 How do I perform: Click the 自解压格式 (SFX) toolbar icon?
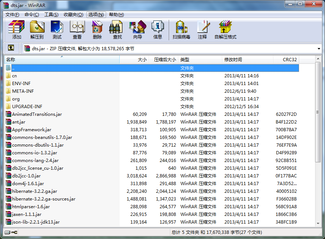coord(225,27)
